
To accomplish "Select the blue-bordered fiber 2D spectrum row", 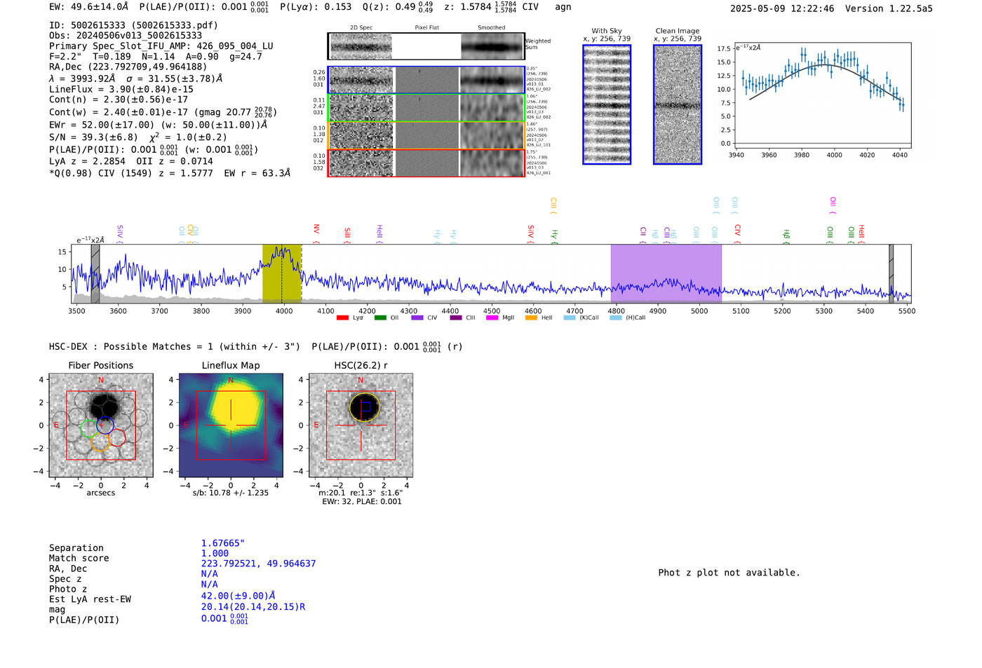I will pyautogui.click(x=426, y=80).
